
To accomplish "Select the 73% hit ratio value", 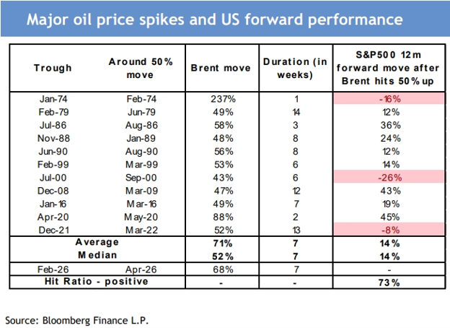I will tap(389, 282).
